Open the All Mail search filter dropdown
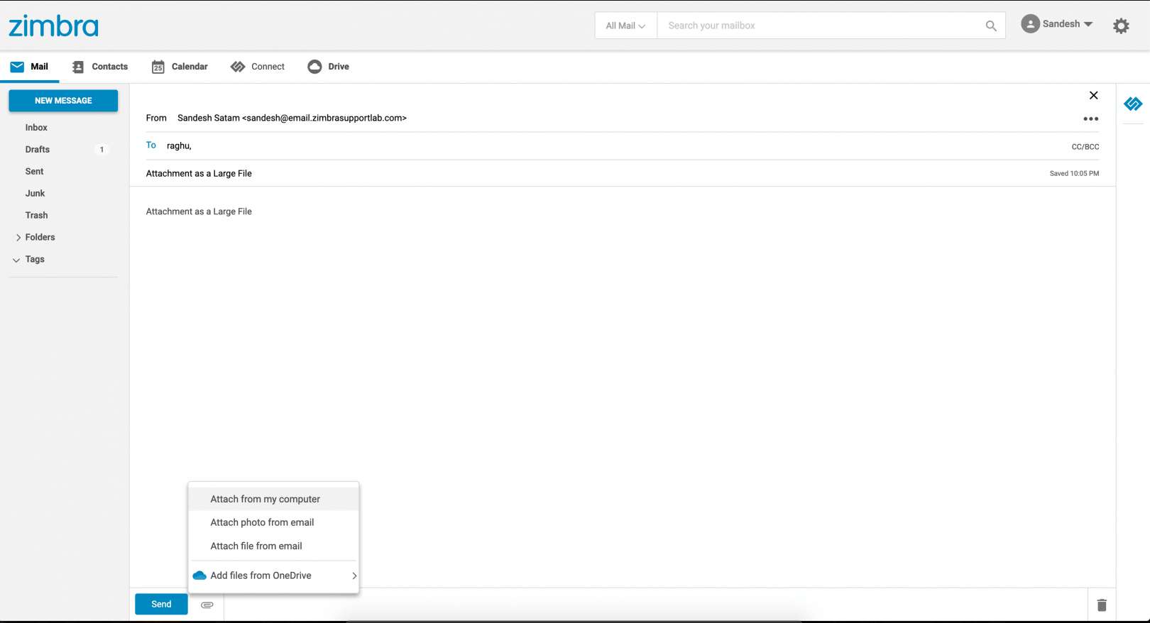Viewport: 1150px width, 623px height. 625,26
